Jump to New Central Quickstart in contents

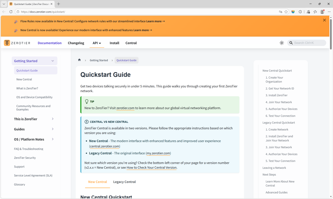click(277, 71)
